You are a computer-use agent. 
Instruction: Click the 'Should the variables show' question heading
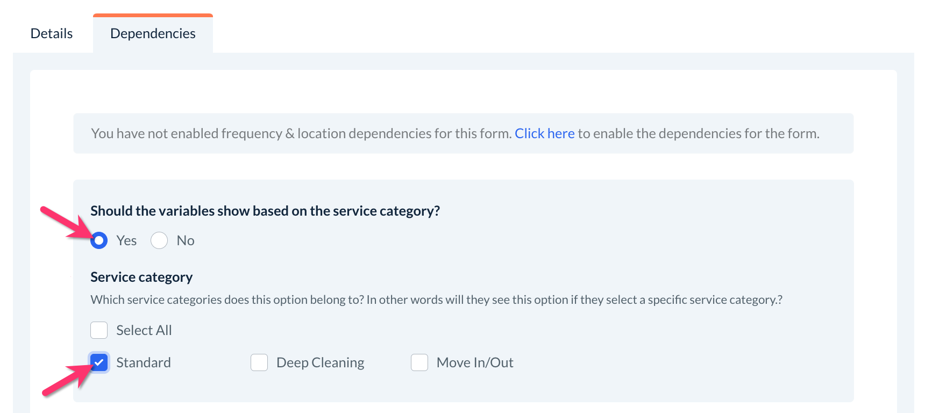click(x=265, y=211)
